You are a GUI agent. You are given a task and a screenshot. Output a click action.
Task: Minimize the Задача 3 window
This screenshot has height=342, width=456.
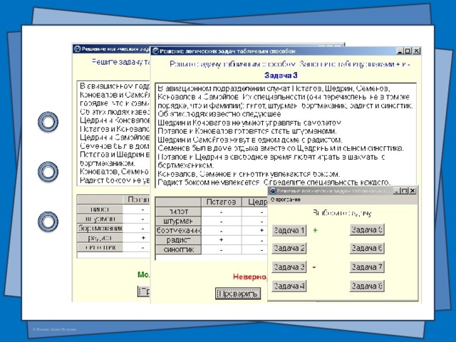[x=400, y=51]
